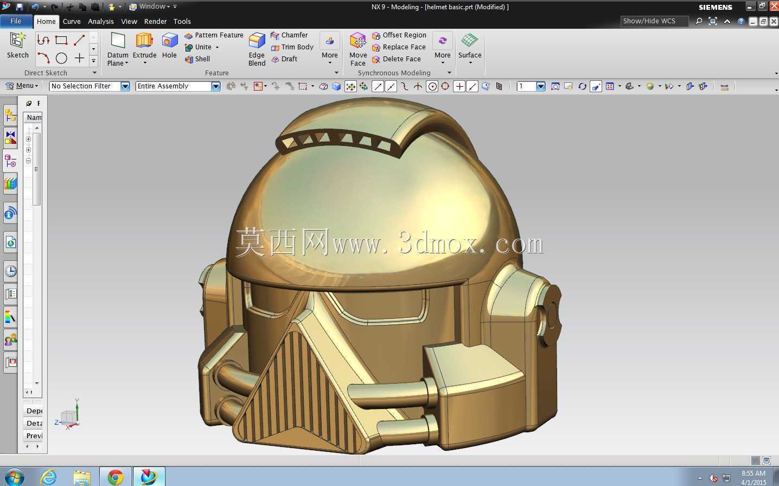Toggle Existing Point snap
Image resolution: width=779 pixels, height=486 pixels.
click(459, 86)
